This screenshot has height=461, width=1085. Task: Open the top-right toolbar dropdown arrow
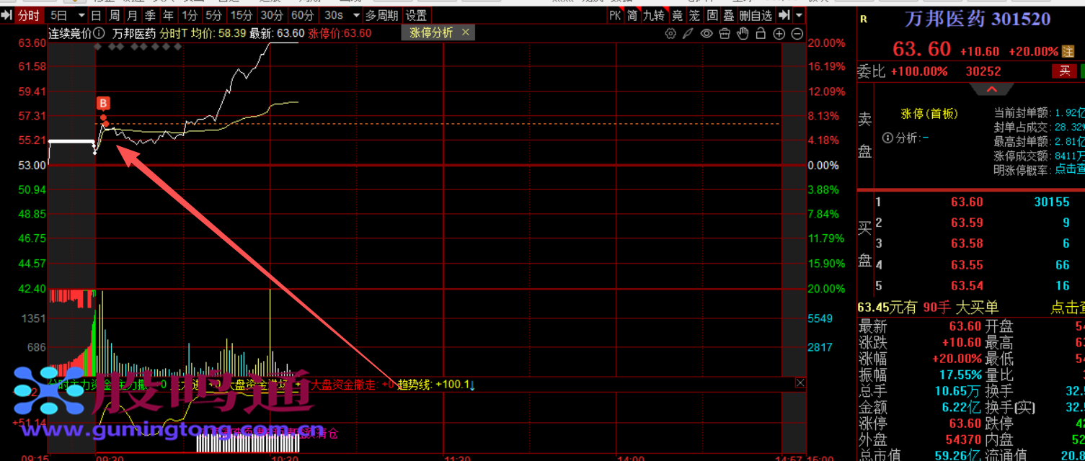pos(799,15)
